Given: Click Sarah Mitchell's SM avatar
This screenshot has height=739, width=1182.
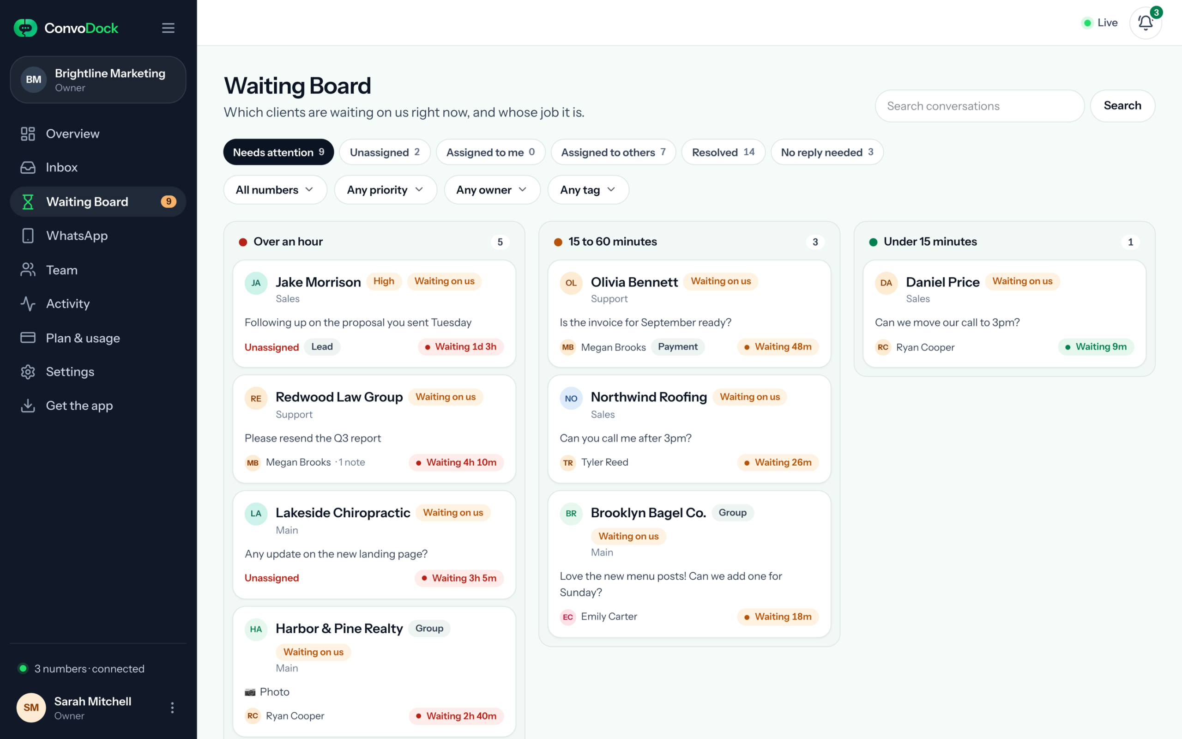Looking at the screenshot, I should pyautogui.click(x=31, y=707).
